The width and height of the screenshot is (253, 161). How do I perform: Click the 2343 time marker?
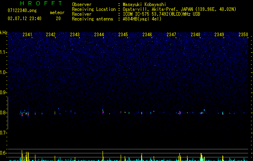click(x=75, y=35)
